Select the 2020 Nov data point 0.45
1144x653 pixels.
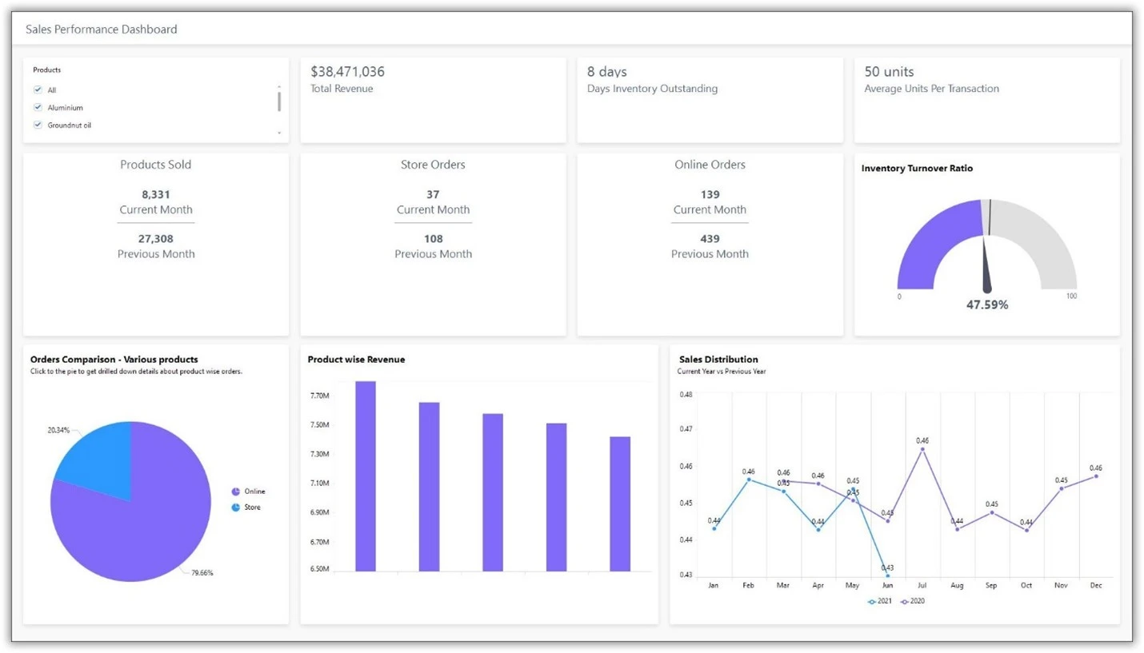1062,488
